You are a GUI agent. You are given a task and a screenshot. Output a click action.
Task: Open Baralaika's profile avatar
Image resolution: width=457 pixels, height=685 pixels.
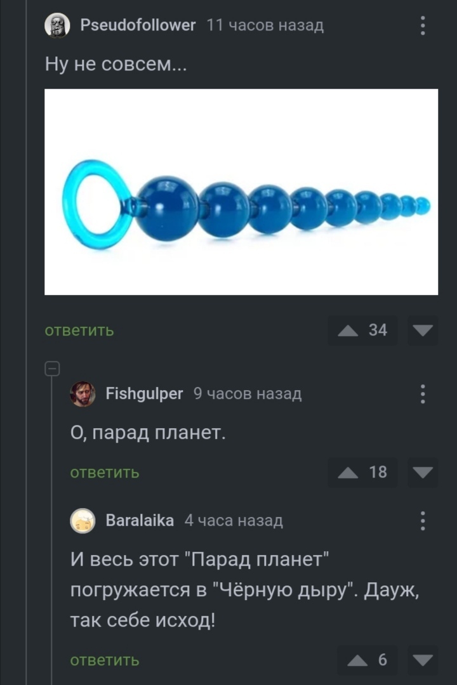83,521
